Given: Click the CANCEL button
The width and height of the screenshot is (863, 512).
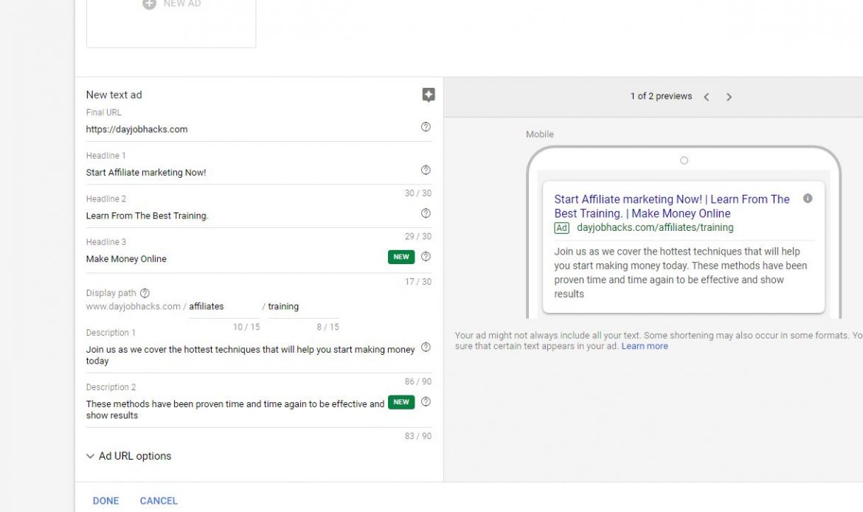Looking at the screenshot, I should [x=159, y=501].
